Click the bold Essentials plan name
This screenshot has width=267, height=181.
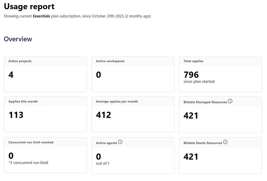tap(42, 16)
